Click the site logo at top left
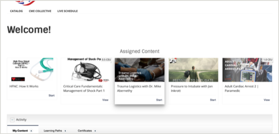The width and height of the screenshot is (279, 134). tap(25, 3)
